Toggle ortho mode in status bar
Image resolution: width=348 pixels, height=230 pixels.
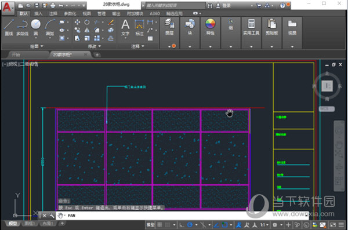[182, 225]
